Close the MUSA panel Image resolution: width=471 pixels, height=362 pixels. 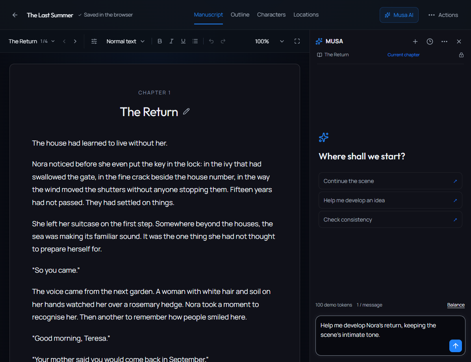click(459, 41)
